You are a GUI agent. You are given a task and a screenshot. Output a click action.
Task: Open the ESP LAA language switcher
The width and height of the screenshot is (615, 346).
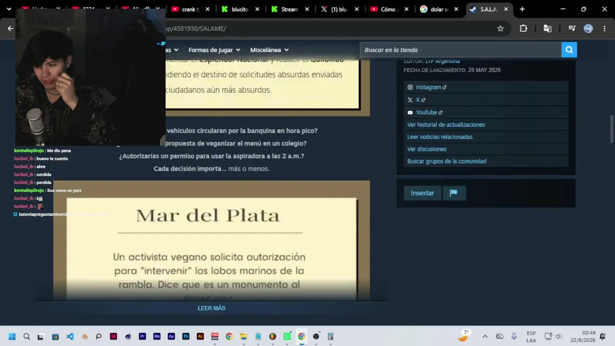(531, 336)
